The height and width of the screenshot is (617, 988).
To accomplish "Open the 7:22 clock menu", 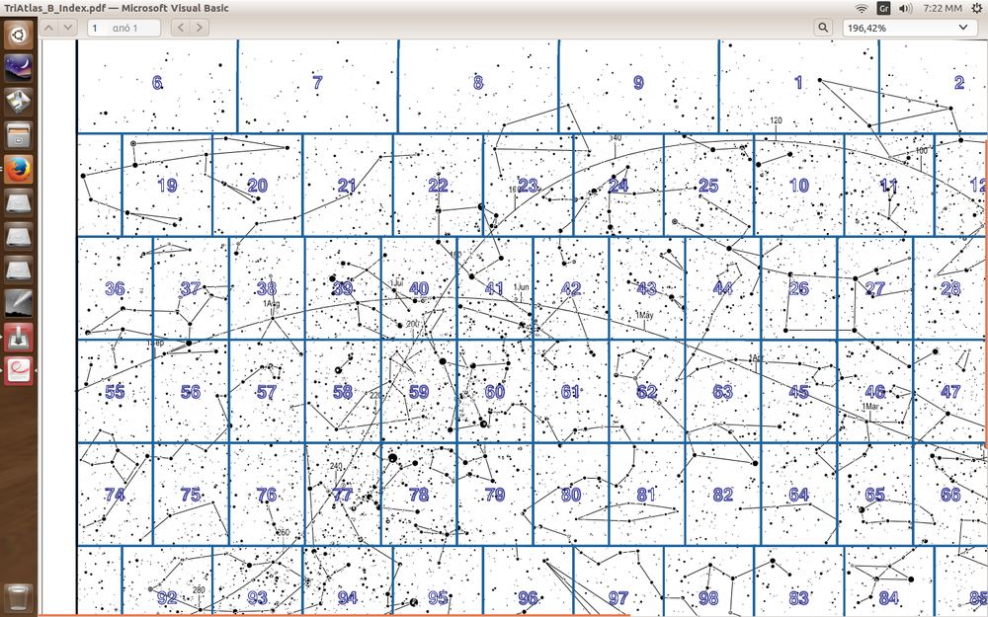I will [x=942, y=8].
